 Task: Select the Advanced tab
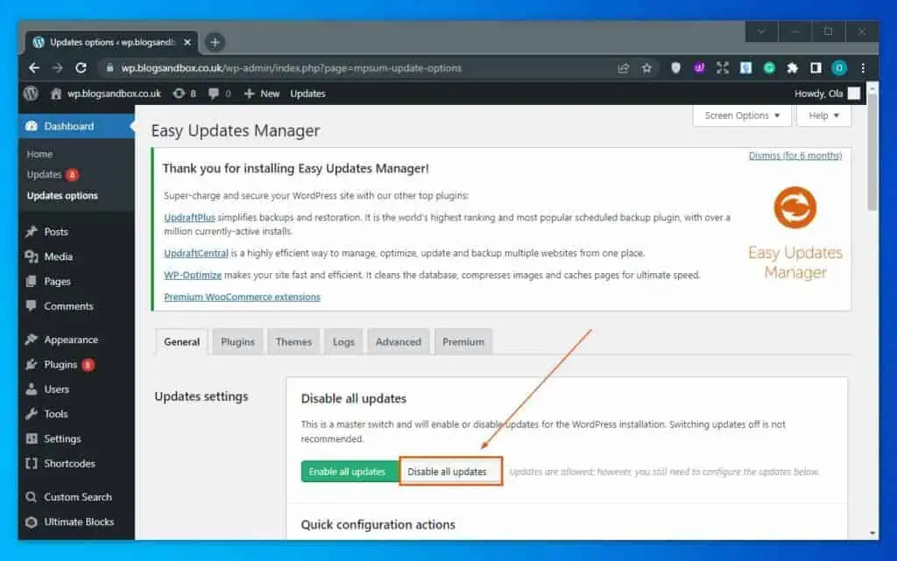click(x=398, y=341)
